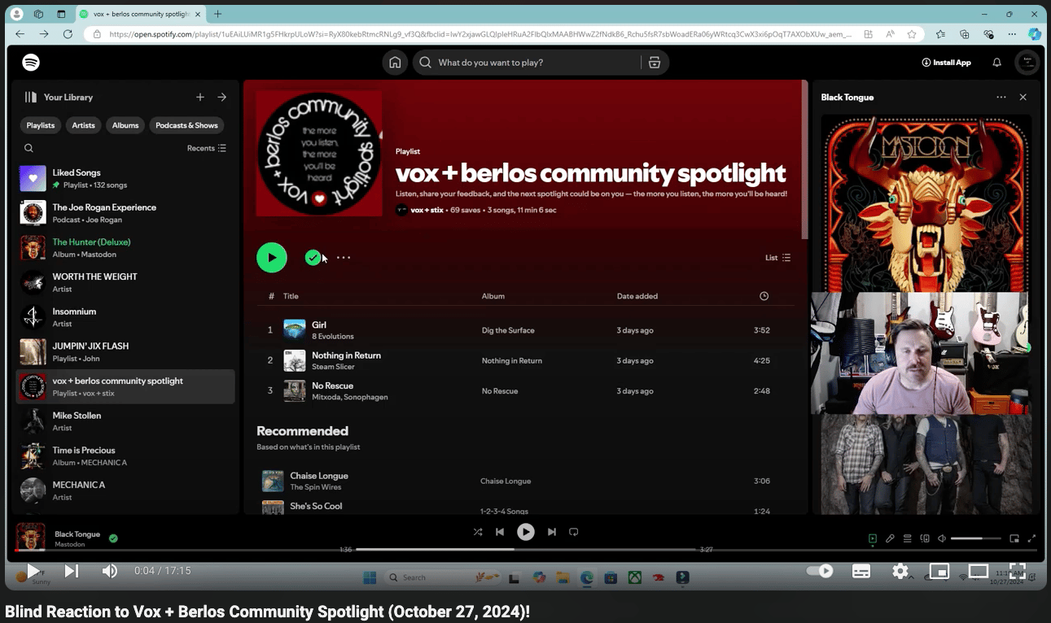
Task: Open lyrics with the microphone icon
Action: [x=891, y=538]
